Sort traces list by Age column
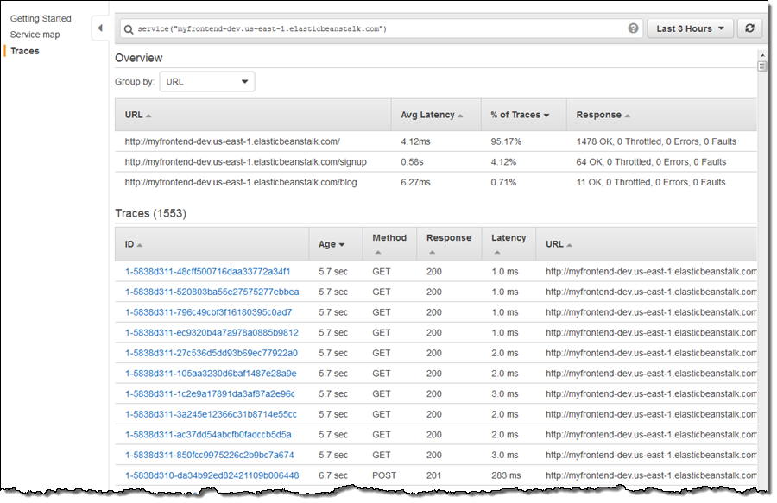Image resolution: width=777 pixels, height=503 pixels. tap(332, 244)
